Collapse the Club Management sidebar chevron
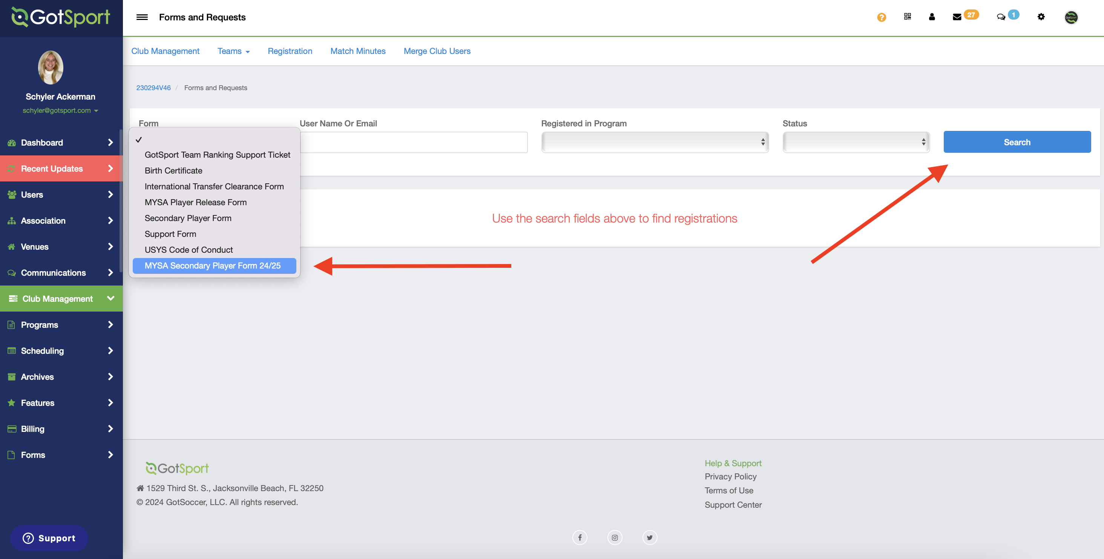The width and height of the screenshot is (1104, 559). tap(110, 298)
